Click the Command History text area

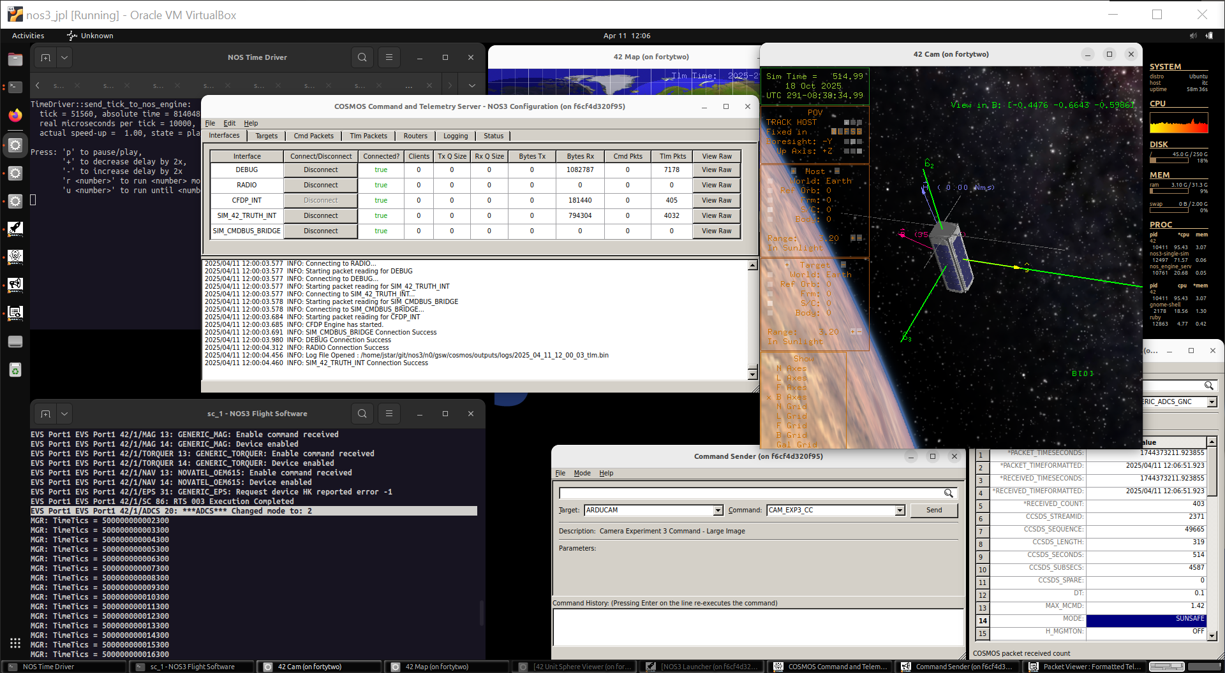click(x=758, y=628)
